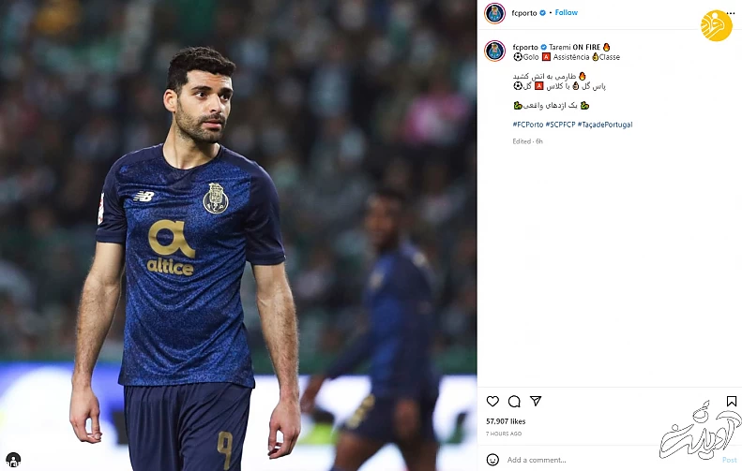Like the post with the heart icon

click(x=492, y=401)
